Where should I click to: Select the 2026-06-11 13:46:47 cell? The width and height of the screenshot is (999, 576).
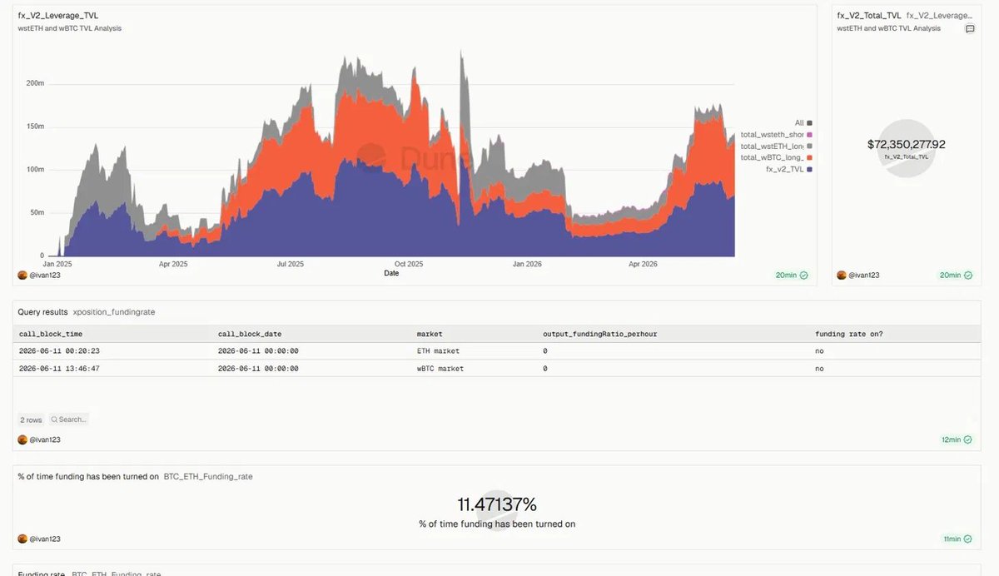pyautogui.click(x=58, y=368)
